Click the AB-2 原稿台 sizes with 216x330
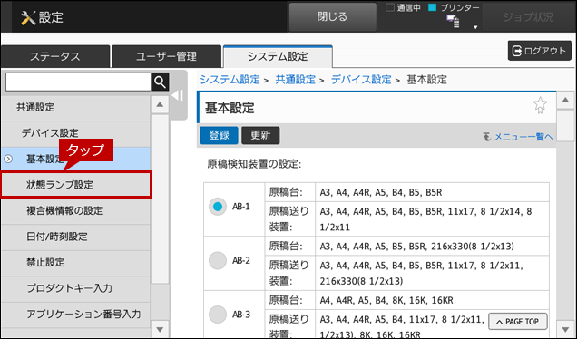Image resolution: width=577 pixels, height=339 pixels. tap(417, 246)
